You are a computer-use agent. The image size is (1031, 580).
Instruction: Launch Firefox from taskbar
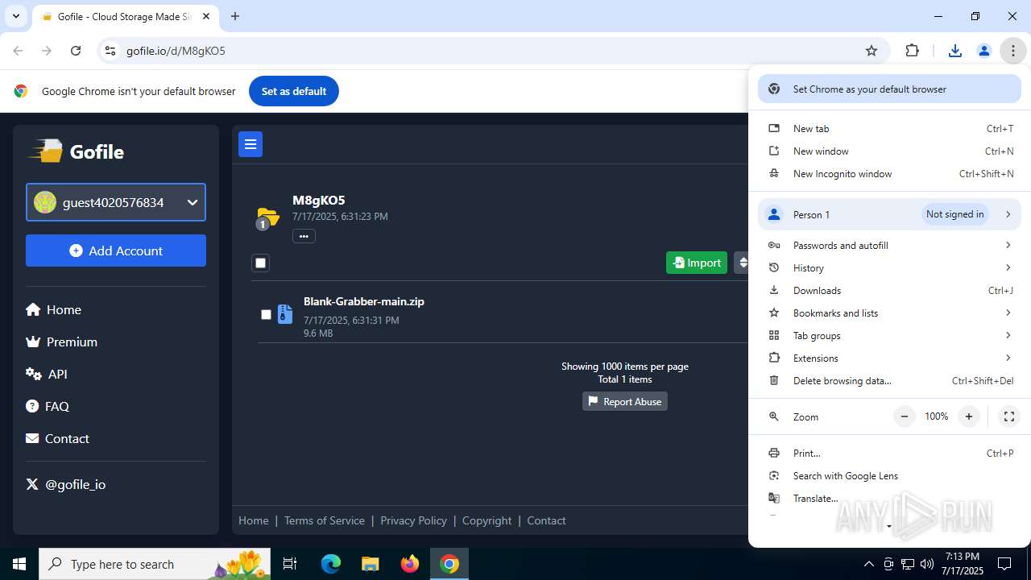coord(410,564)
